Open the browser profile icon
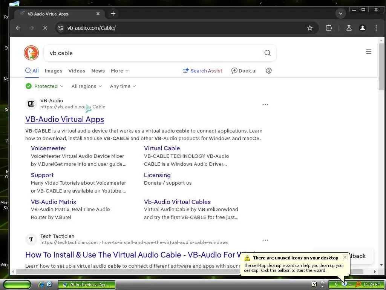This screenshot has width=386, height=290. coord(362,28)
